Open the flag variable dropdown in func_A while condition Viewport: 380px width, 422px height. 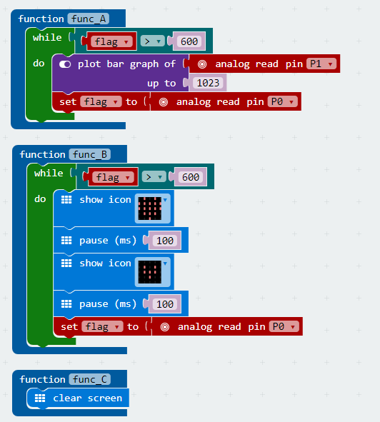(x=111, y=41)
